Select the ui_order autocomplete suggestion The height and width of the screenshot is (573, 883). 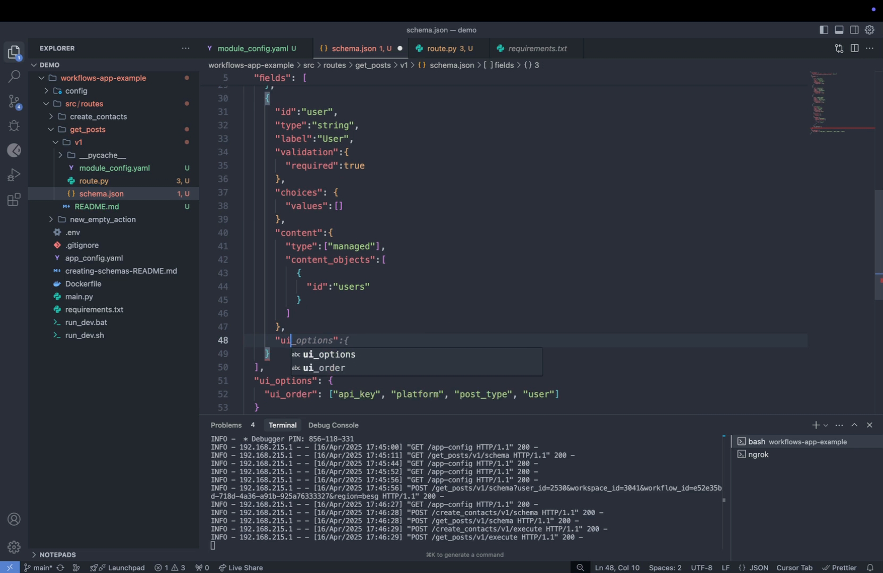click(324, 368)
